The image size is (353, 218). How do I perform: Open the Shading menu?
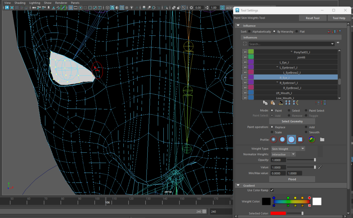[x=20, y=3]
